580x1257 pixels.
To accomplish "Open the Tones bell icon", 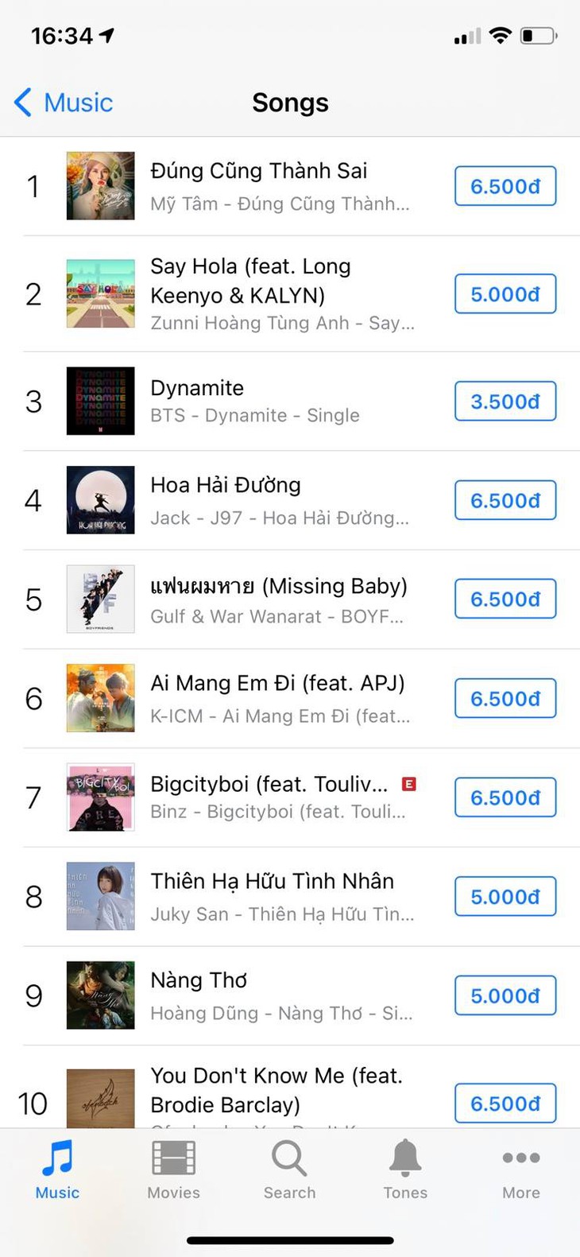I will [405, 1158].
